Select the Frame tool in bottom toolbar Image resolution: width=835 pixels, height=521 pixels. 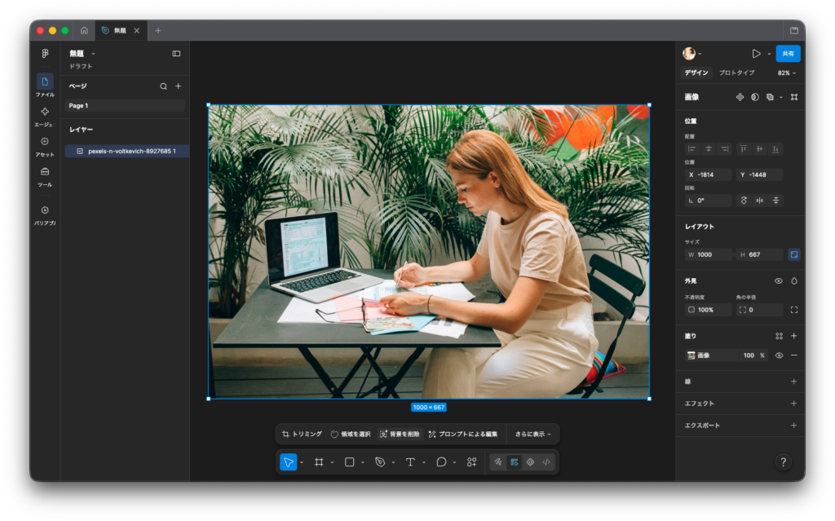point(319,461)
